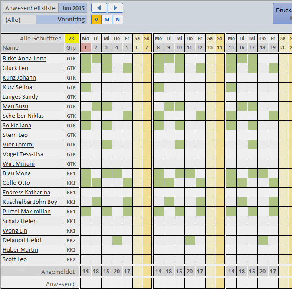Open the (Alle) group filter dropdown
This screenshot has width=292, height=289.
click(20, 20)
